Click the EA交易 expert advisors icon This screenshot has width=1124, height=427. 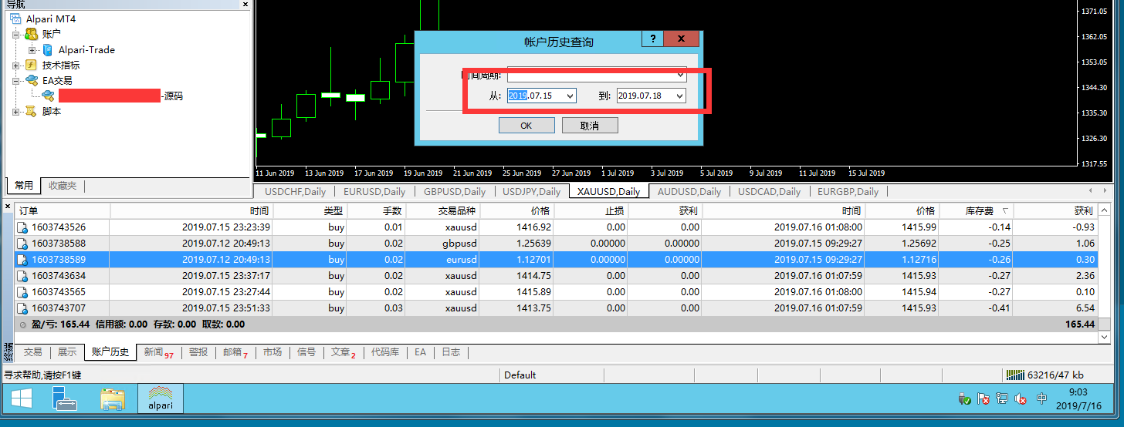click(x=31, y=80)
